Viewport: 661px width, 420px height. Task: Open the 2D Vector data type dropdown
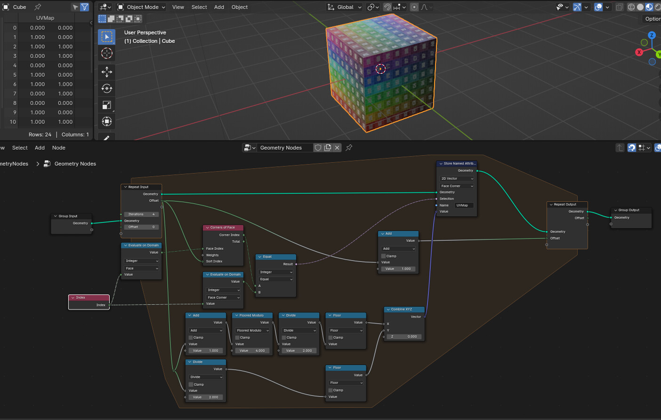point(457,179)
